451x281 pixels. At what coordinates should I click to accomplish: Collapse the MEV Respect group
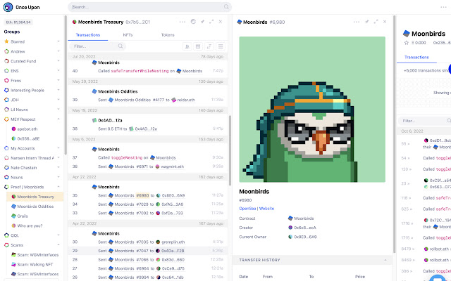pyautogui.click(x=58, y=119)
